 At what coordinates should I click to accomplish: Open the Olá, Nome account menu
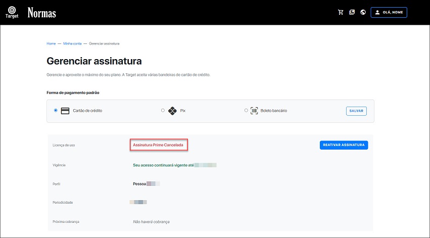point(389,12)
